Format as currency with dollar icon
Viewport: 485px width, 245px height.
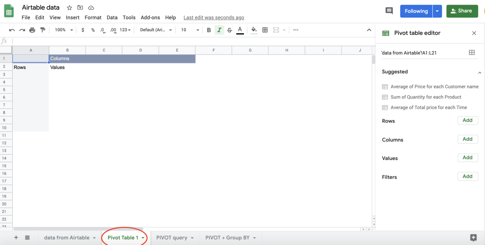click(x=82, y=30)
